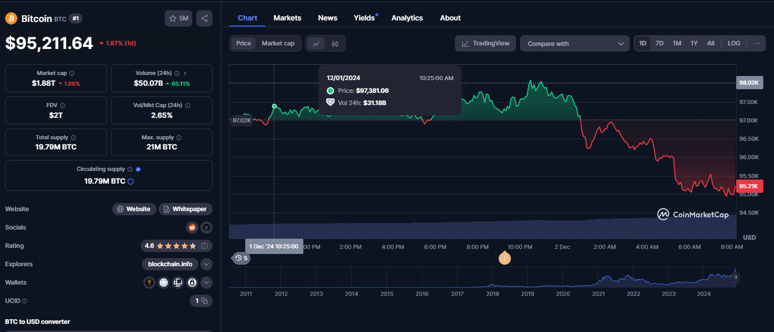Open the Reddit social link icon
Viewport: 774px width, 332px height.
point(192,227)
